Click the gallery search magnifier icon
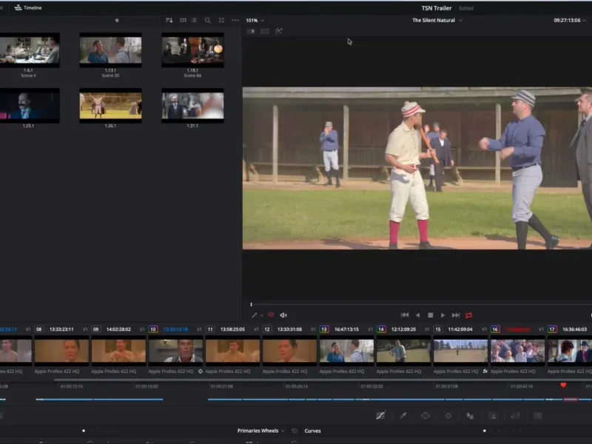Screen dimensions: 592x444 [208, 21]
